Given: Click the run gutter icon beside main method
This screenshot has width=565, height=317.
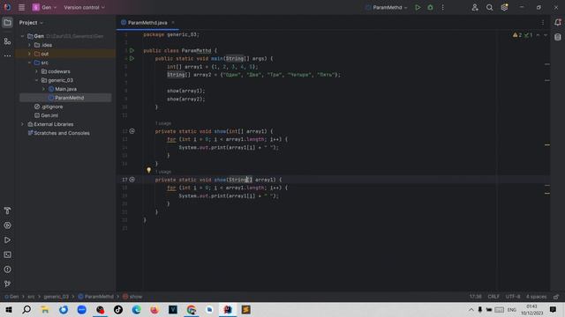Looking at the screenshot, I should point(132,58).
